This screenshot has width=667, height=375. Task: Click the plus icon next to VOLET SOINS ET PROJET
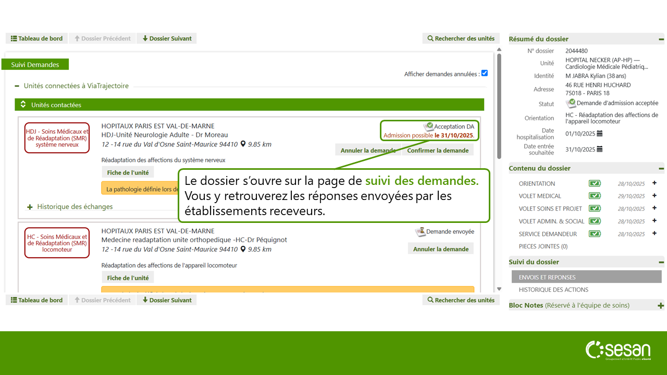tap(654, 208)
